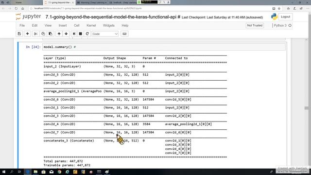Add page to favorites star icon
311x175 pixels.
279,8
